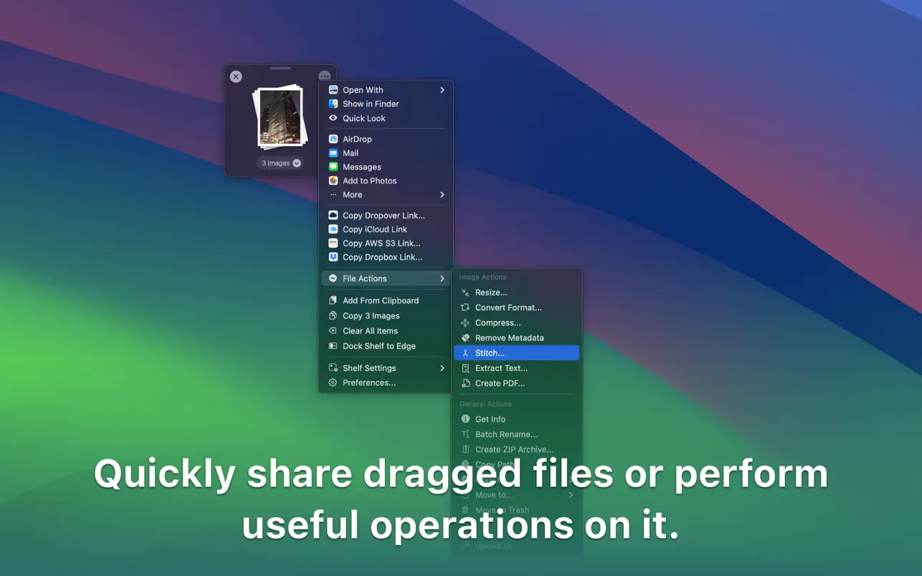The image size is (922, 576).
Task: Click the Copy Dropbox Link icon
Action: pyautogui.click(x=333, y=257)
